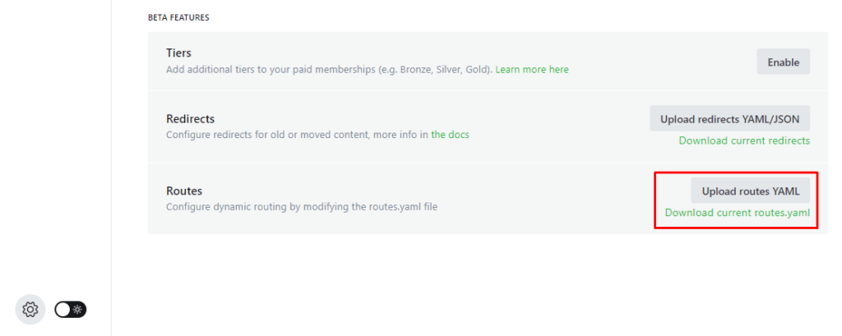Click the Upload routes YAML button
842x336 pixels.
(750, 191)
